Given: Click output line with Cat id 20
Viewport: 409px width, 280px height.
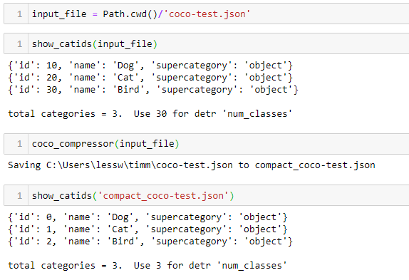Looking at the screenshot, I should pyautogui.click(x=150, y=78).
